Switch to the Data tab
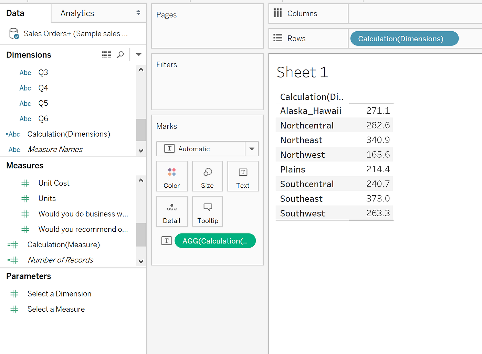Viewport: 482px width, 354px height. [15, 13]
